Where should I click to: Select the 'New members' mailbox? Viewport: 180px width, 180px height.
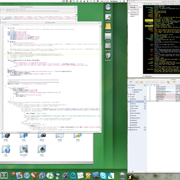click(136, 113)
